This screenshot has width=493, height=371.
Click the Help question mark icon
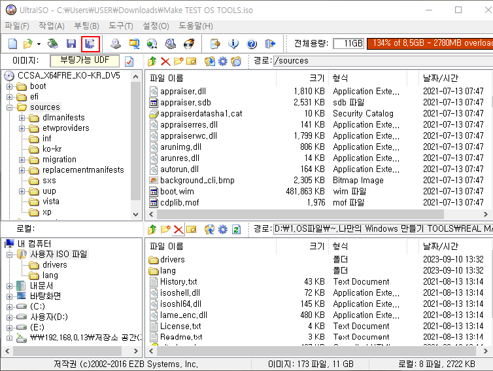click(252, 44)
